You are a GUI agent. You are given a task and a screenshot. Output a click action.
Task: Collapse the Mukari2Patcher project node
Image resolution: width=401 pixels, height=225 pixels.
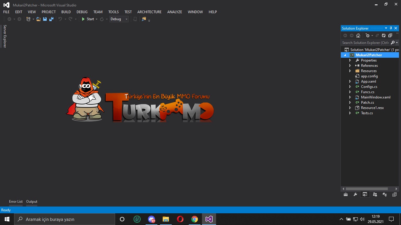(x=345, y=55)
